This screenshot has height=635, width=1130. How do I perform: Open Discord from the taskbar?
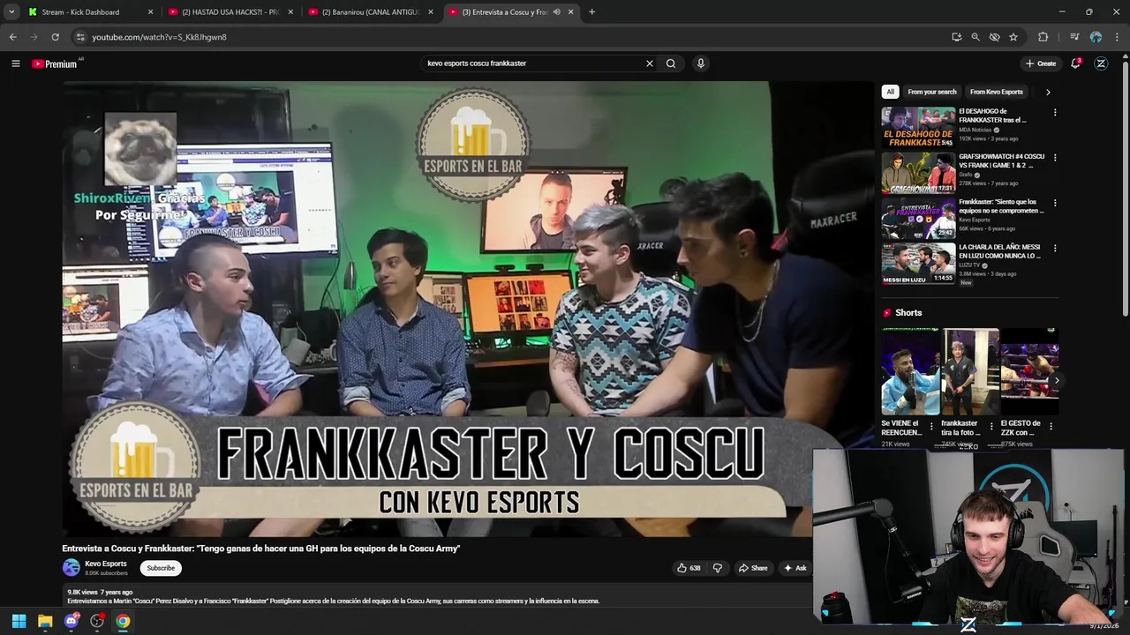pyautogui.click(x=72, y=621)
